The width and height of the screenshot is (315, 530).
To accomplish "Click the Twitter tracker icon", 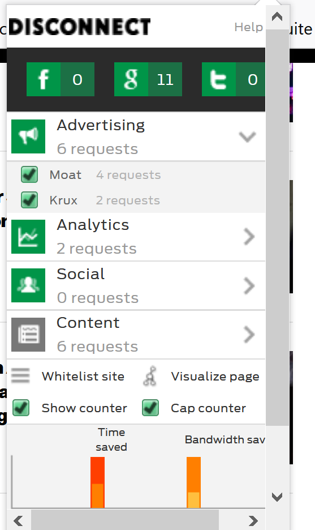I will tap(219, 79).
